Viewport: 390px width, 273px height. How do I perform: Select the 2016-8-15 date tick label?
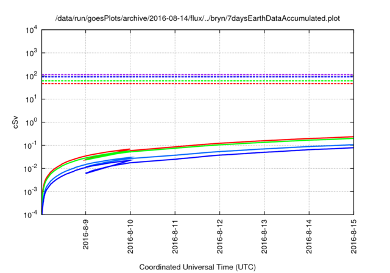pos(353,237)
